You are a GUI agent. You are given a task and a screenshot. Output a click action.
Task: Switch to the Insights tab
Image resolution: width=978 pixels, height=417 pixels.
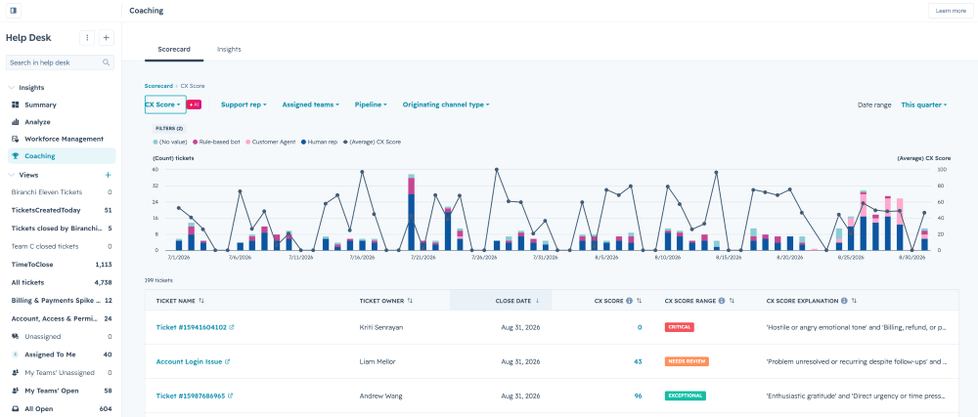tap(229, 49)
